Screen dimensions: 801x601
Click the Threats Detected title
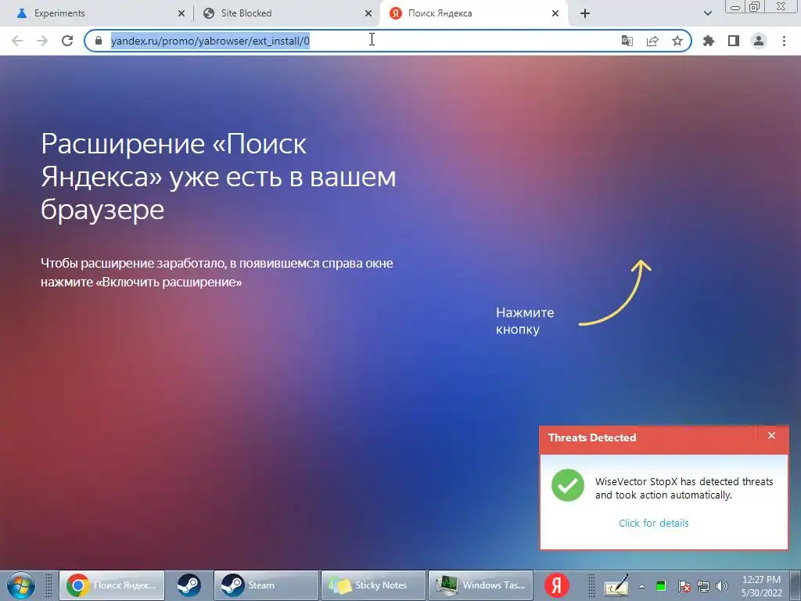coord(592,437)
